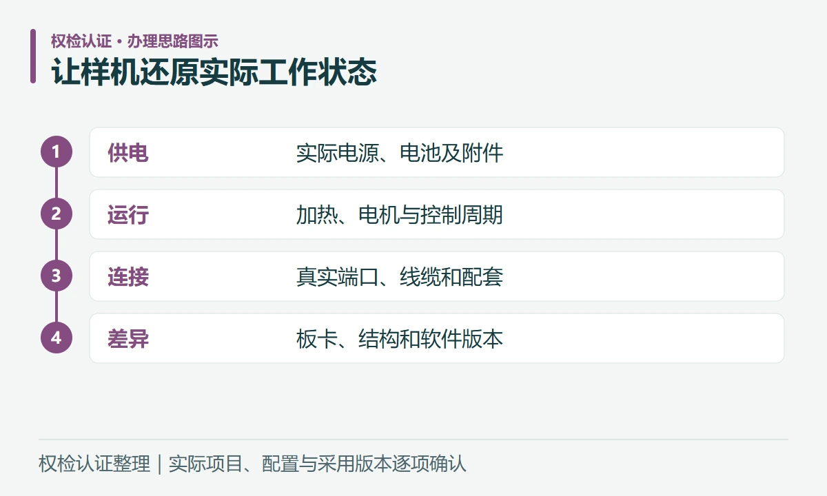Image resolution: width=827 pixels, height=496 pixels.
Task: Click the footer text 权检认证整理
Action: tap(94, 464)
